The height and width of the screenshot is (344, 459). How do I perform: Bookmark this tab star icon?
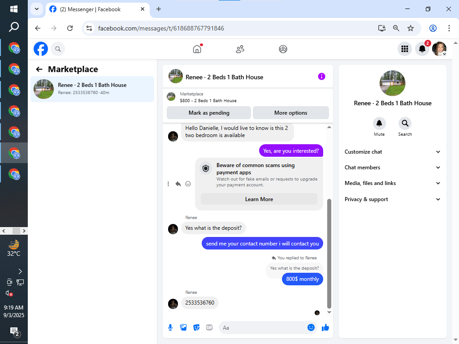(x=411, y=28)
